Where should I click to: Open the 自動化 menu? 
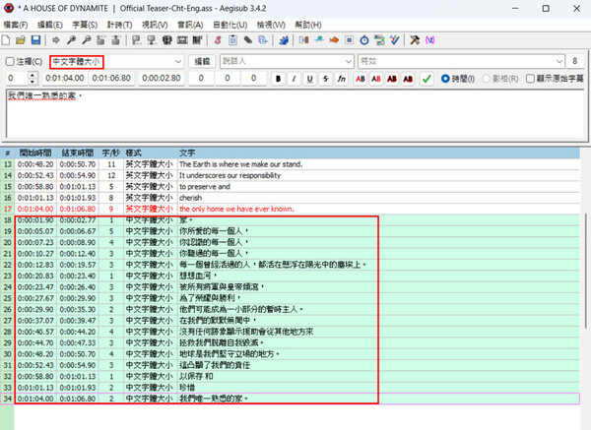click(227, 24)
